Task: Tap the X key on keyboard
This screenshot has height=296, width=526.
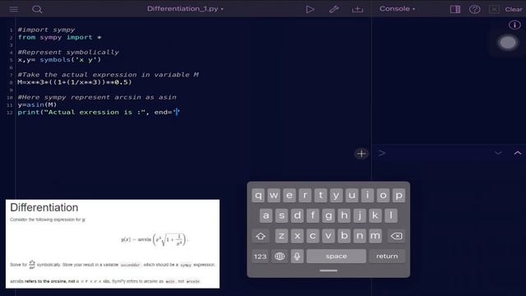Action: point(298,236)
